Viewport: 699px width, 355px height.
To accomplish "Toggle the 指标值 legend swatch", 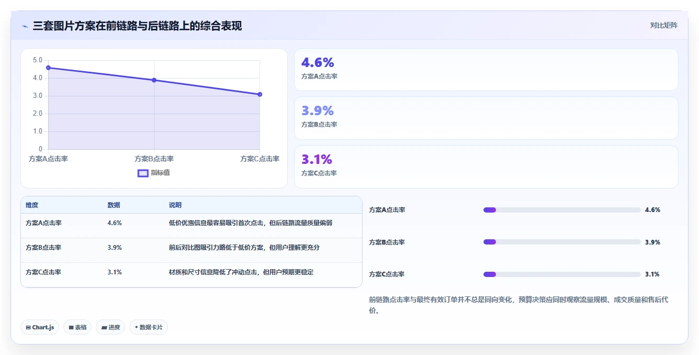I will coord(143,173).
